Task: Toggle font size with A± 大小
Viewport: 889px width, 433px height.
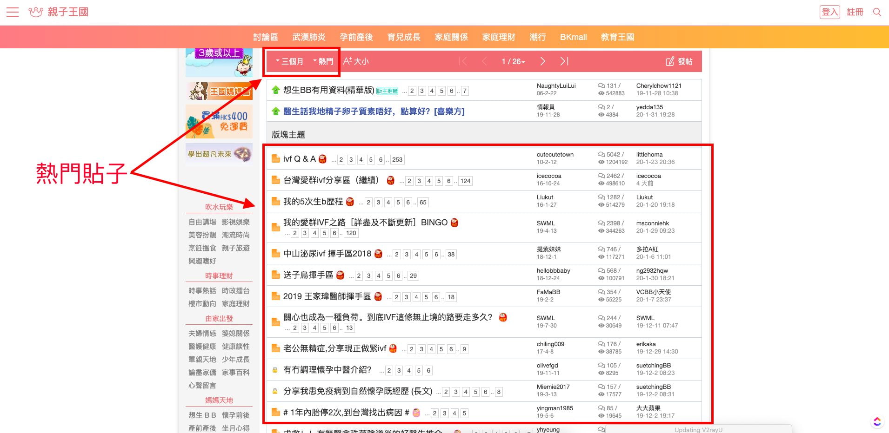Action: 356,61
